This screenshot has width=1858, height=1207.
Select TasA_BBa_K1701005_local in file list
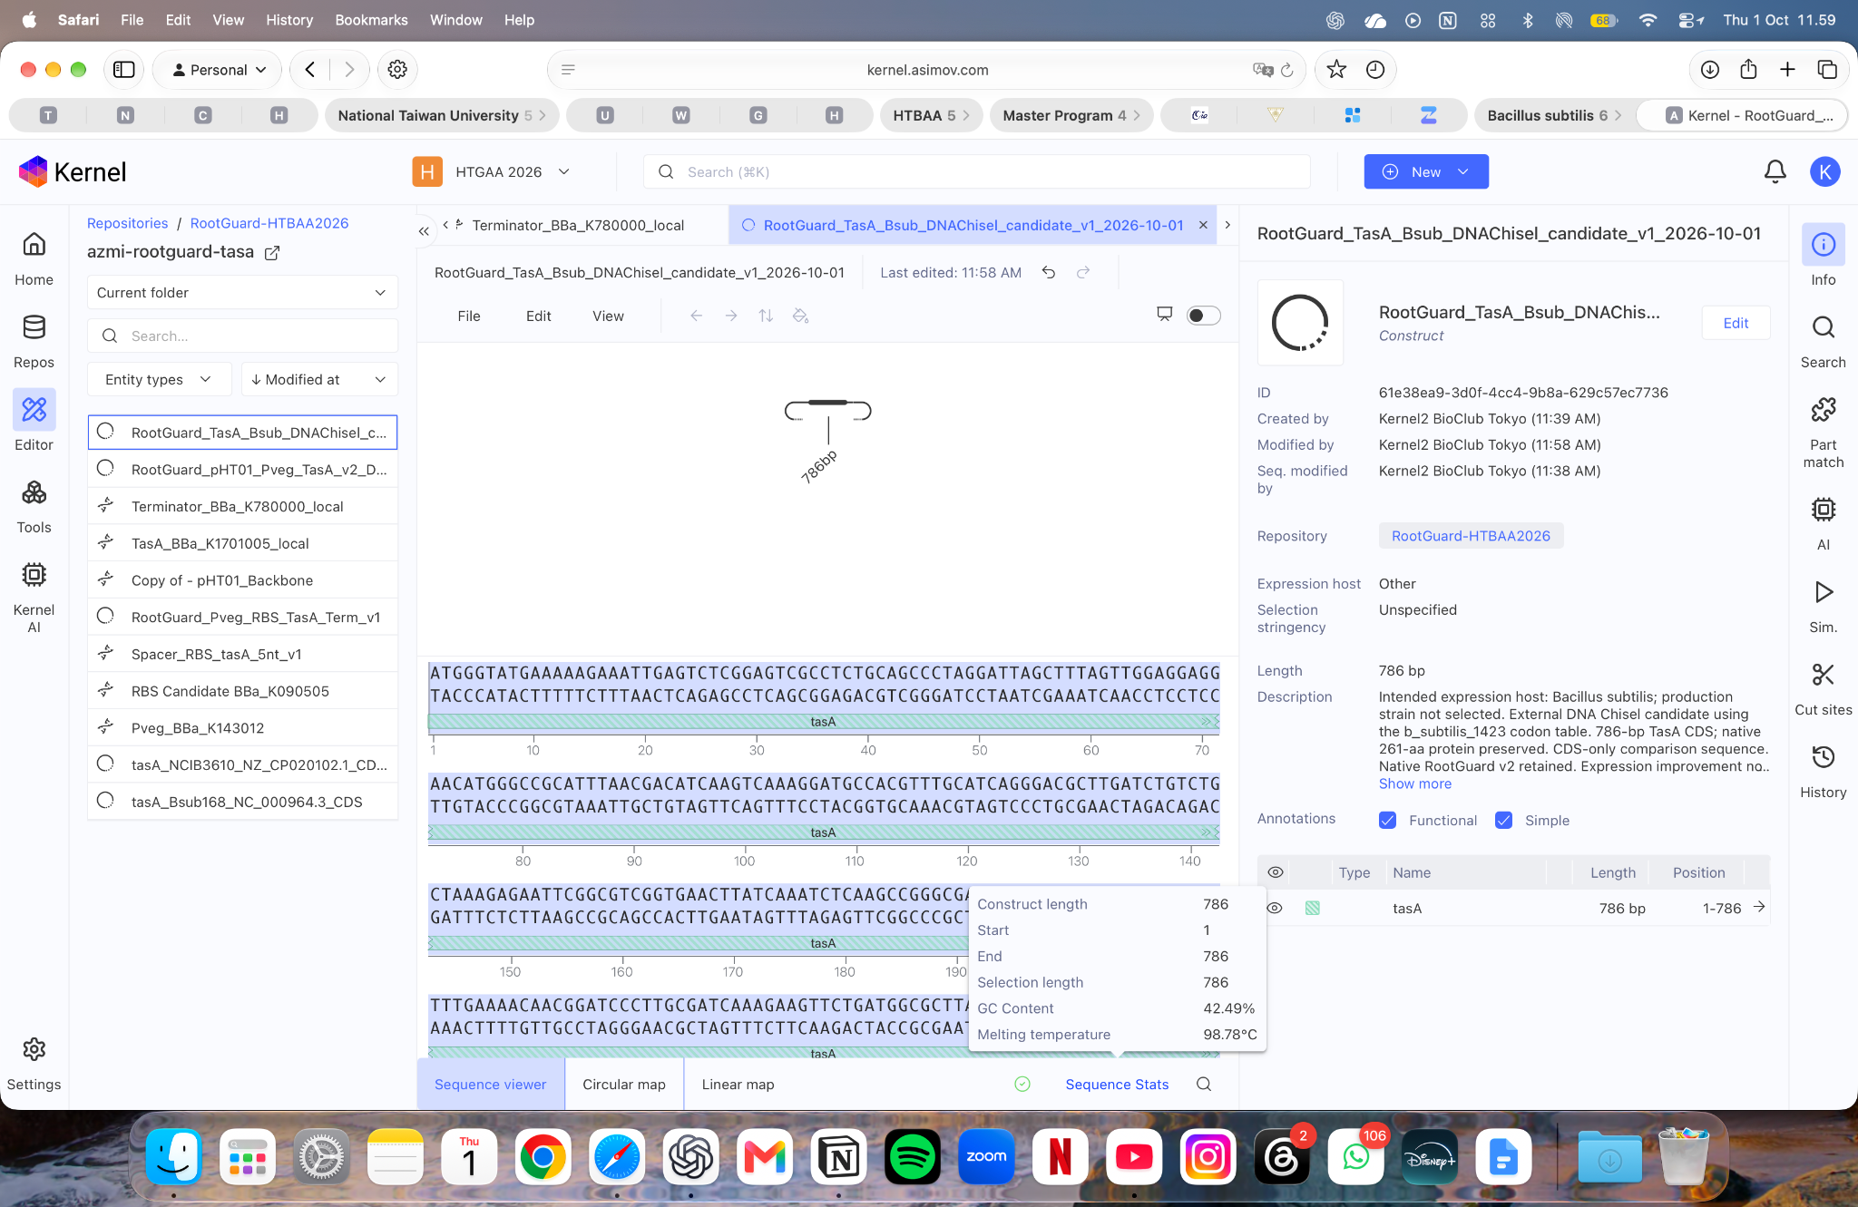(242, 543)
